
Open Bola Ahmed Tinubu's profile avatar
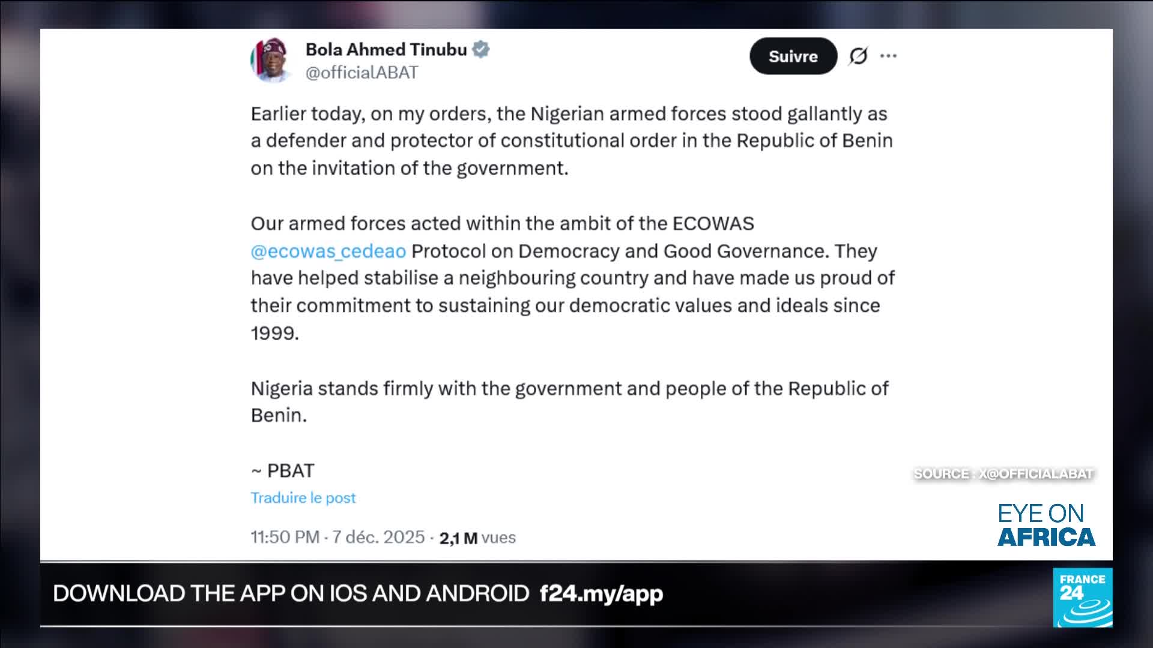pyautogui.click(x=271, y=60)
